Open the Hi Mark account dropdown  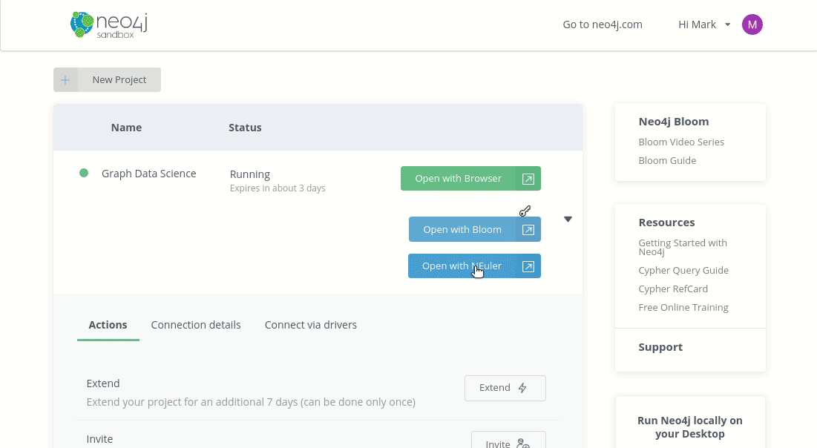[703, 24]
